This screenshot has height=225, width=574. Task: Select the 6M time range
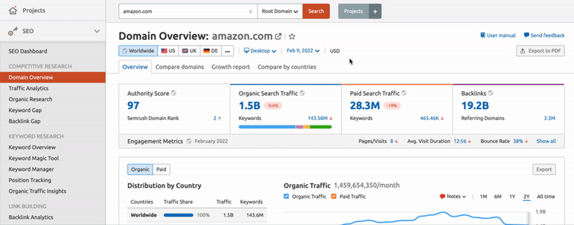[497, 196]
